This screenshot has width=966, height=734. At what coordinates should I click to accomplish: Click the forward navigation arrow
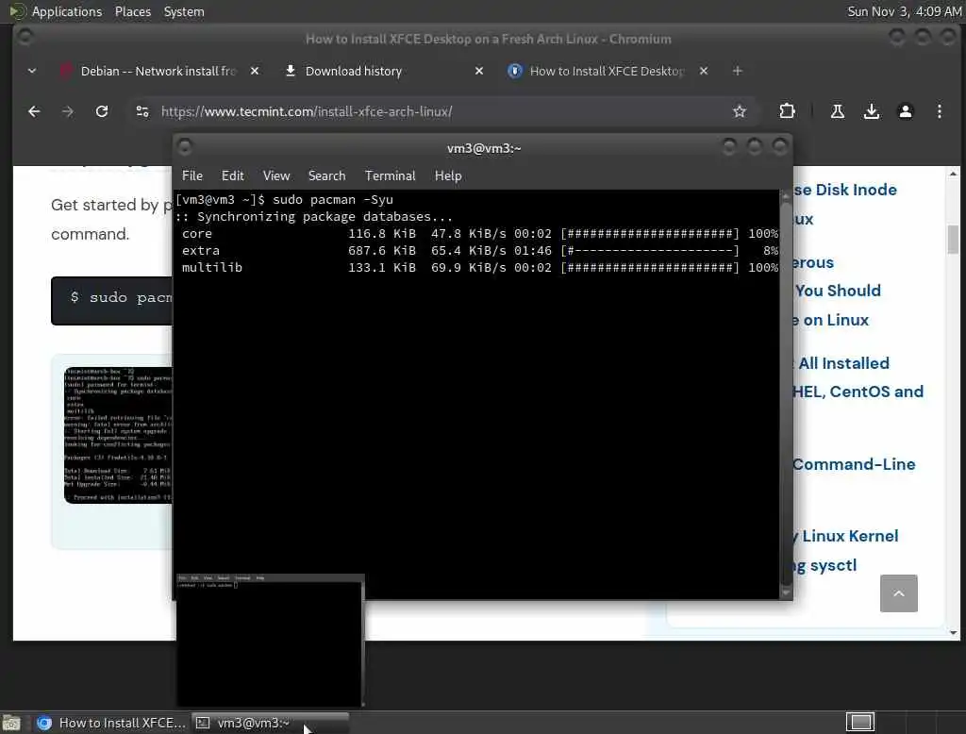(x=68, y=111)
